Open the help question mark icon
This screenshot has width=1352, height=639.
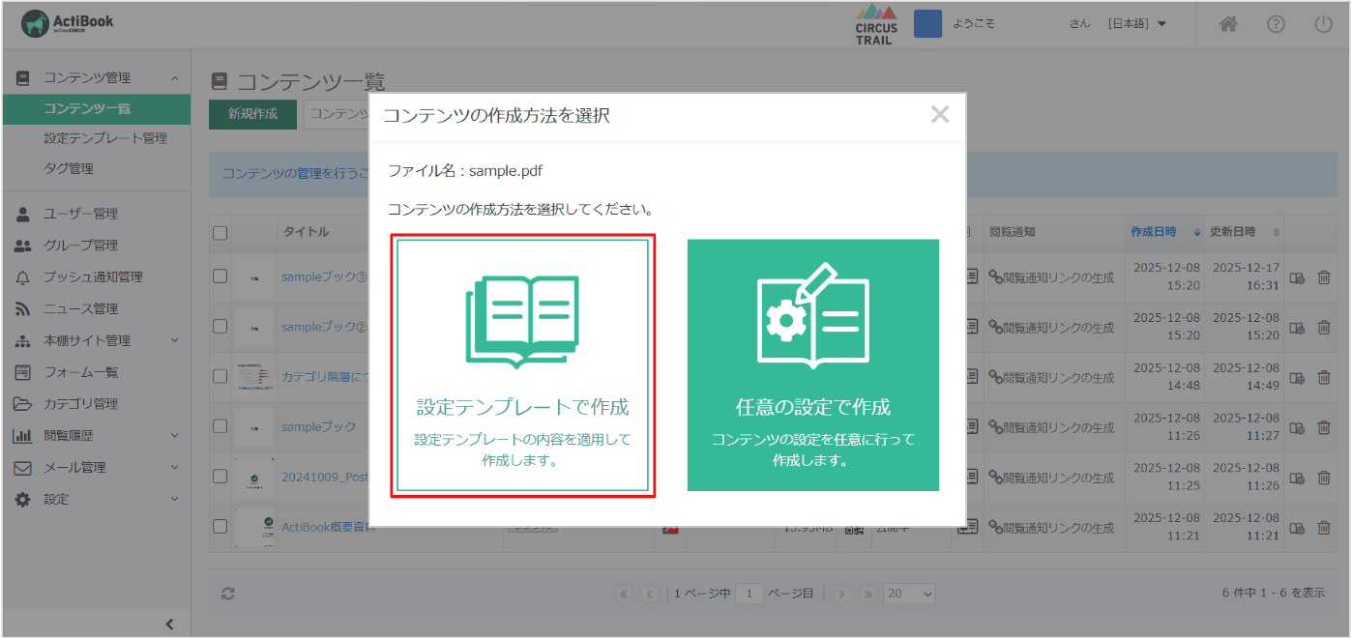pyautogui.click(x=1276, y=25)
